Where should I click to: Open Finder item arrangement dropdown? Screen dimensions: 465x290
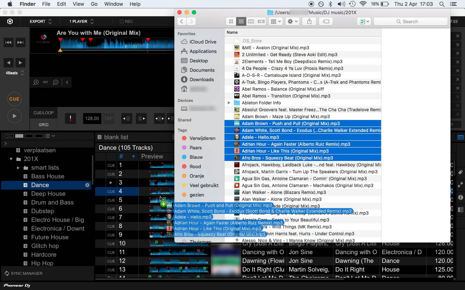[x=275, y=21]
